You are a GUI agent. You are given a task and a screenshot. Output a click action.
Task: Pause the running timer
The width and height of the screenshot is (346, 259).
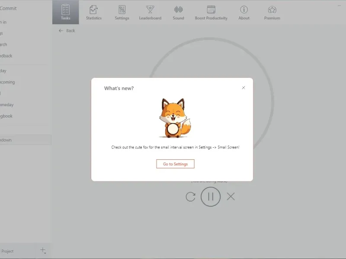211,197
